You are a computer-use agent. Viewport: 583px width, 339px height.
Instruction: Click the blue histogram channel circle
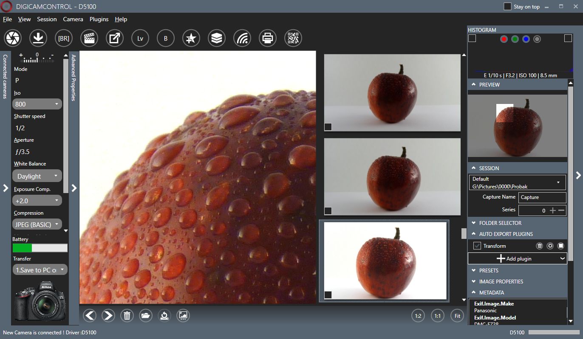click(x=526, y=39)
